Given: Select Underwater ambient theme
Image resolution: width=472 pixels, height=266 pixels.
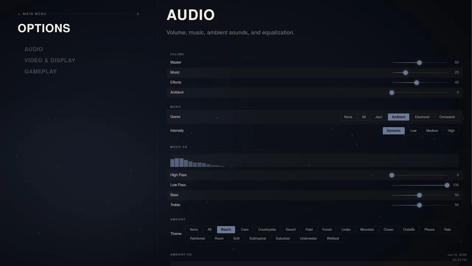Looking at the screenshot, I should 308,238.
